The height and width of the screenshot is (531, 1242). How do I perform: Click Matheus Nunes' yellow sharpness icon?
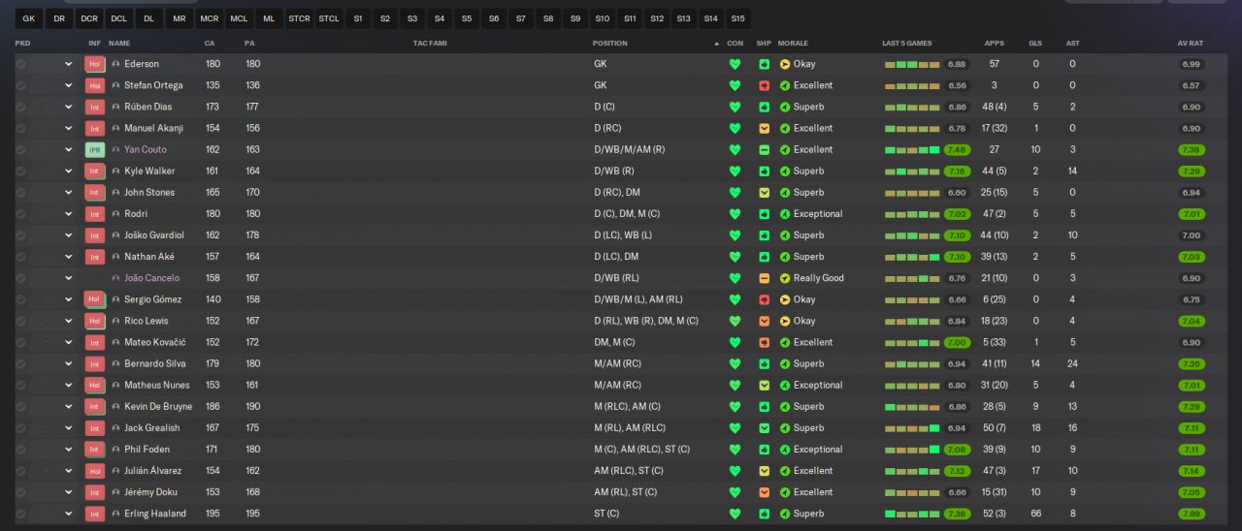[764, 385]
